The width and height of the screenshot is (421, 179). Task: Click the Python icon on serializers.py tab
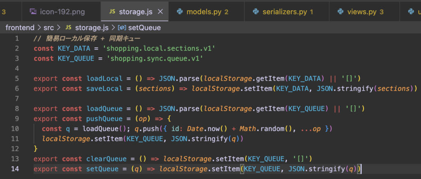pyautogui.click(x=256, y=12)
